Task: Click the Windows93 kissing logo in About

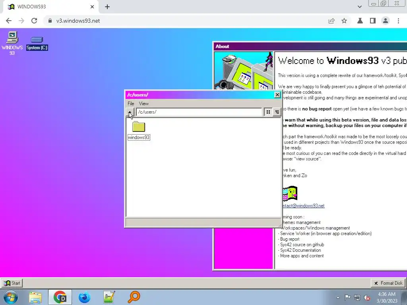Action: point(290,193)
